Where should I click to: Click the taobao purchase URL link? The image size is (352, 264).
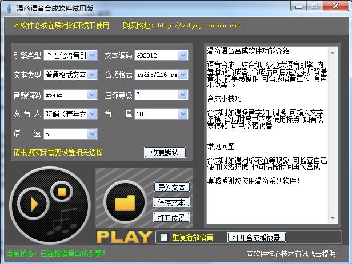pos(198,26)
